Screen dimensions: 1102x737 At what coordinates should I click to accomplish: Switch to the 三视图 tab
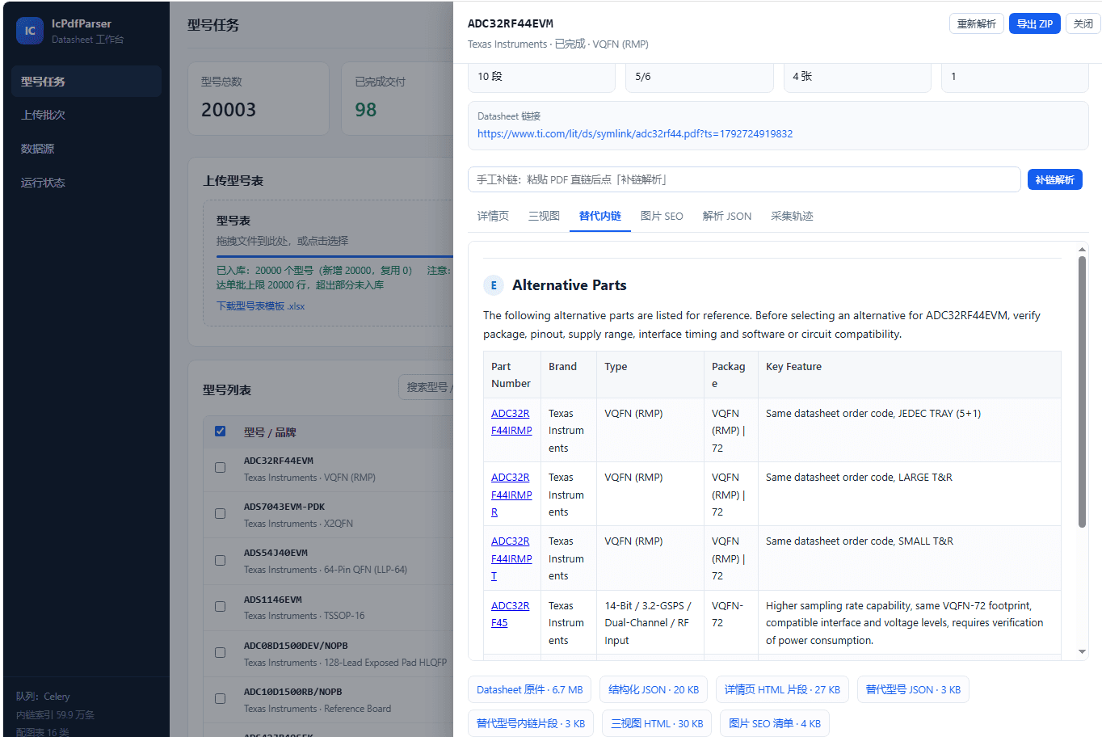tap(544, 216)
